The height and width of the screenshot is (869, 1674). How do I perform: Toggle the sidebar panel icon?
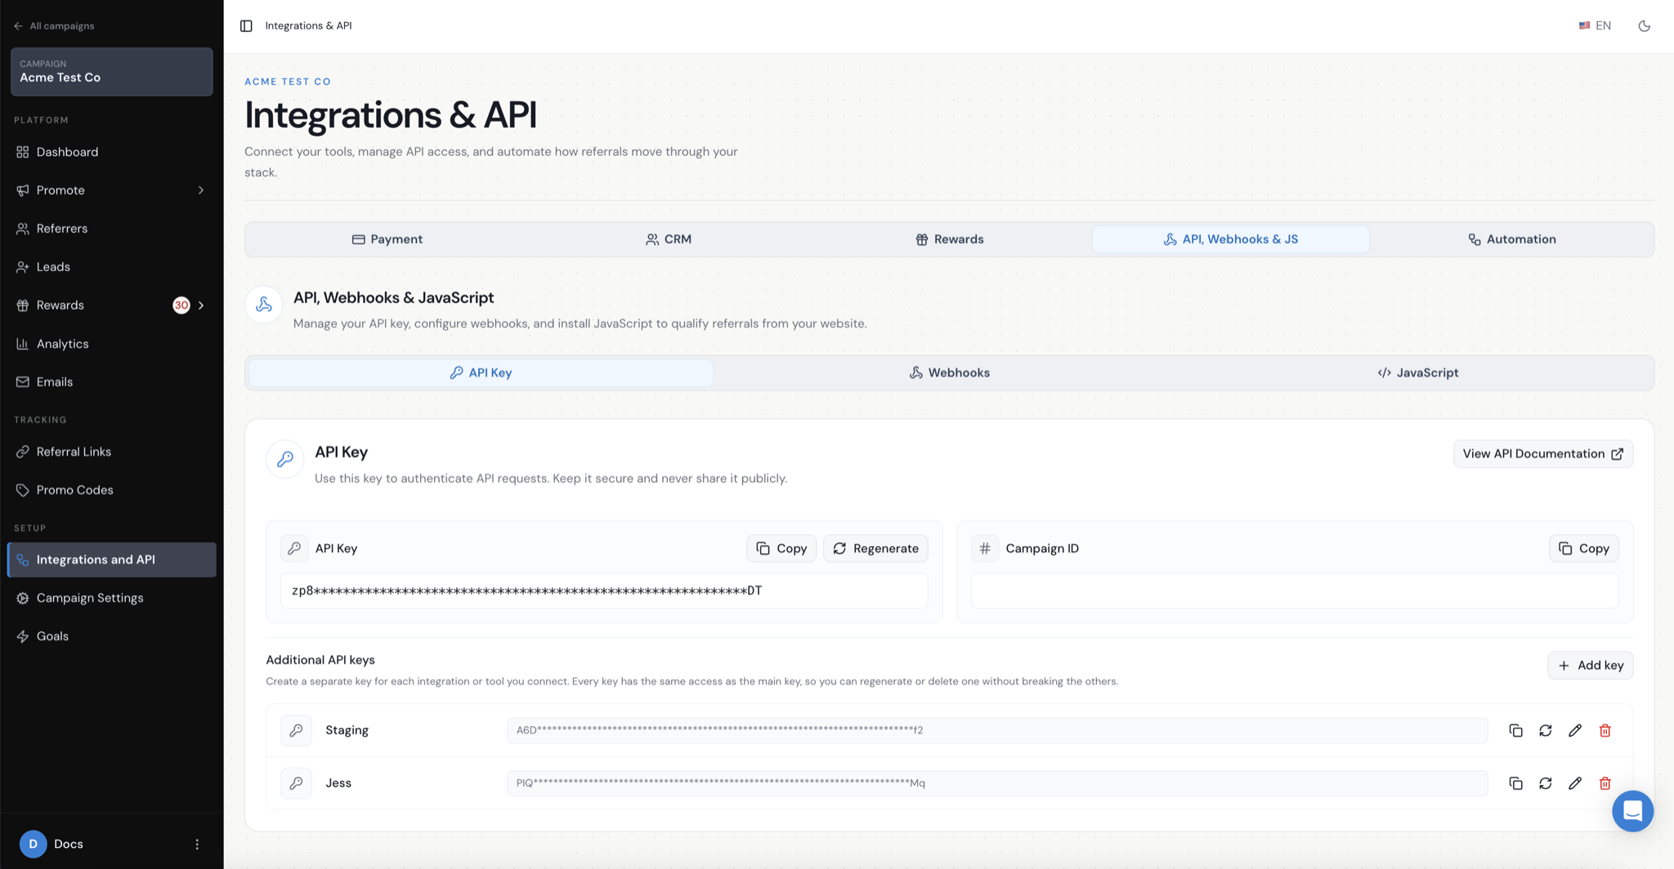click(246, 26)
